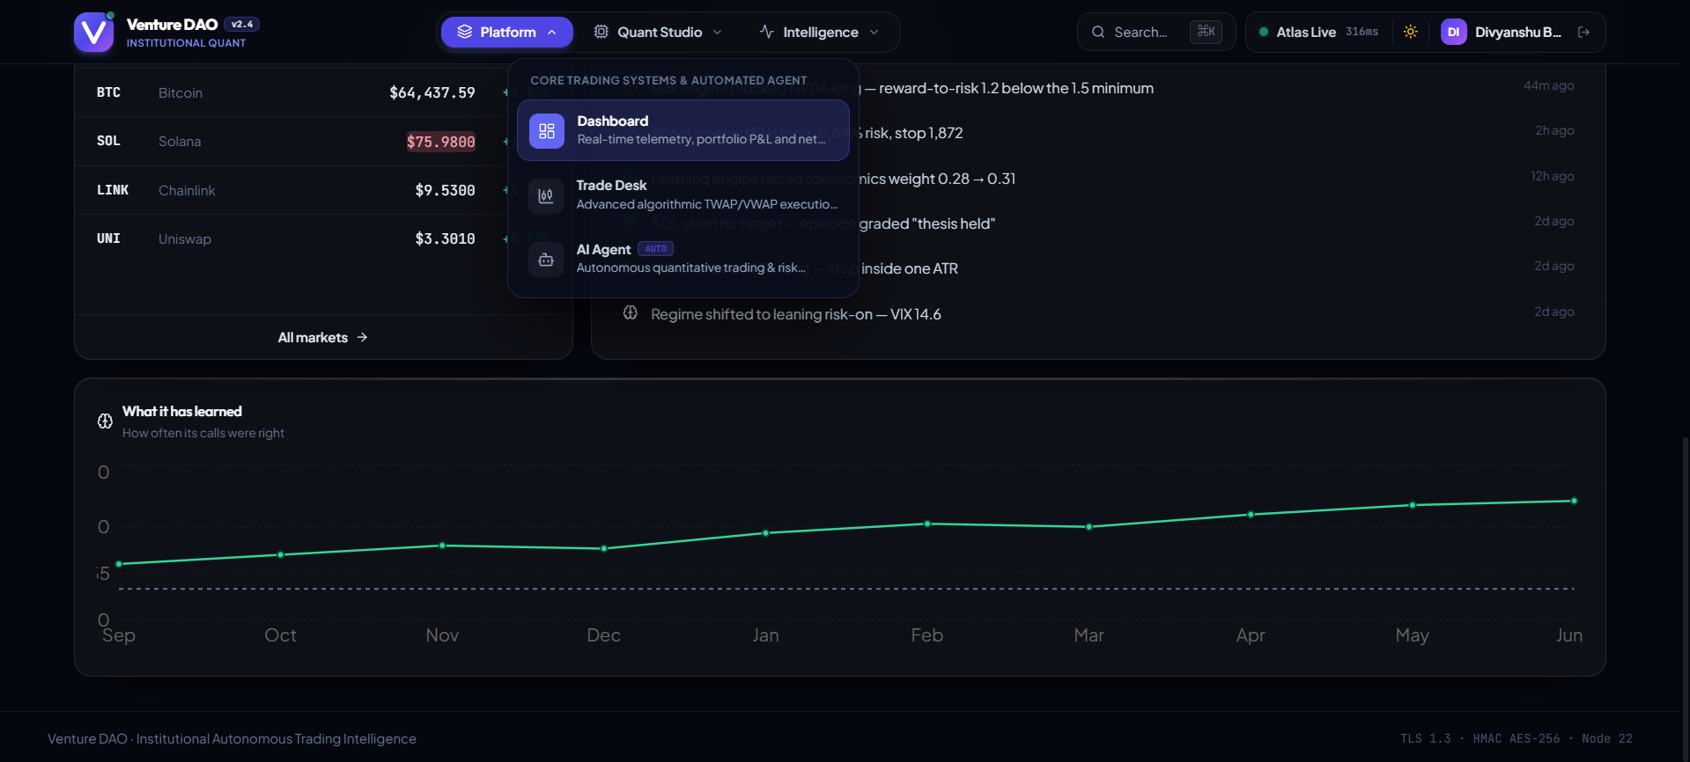Click the 44m ago timestamp
This screenshot has height=762, width=1690.
1549,85
